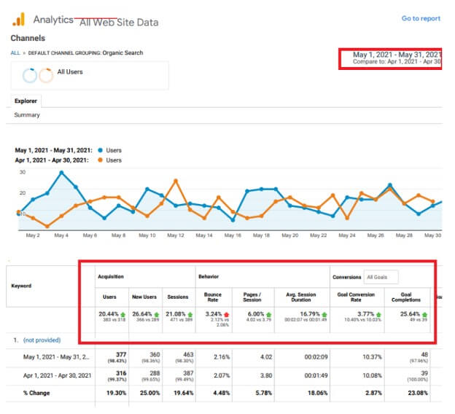Click green arrow beside Sessions 21.08%
455x414 pixels.
(x=190, y=314)
